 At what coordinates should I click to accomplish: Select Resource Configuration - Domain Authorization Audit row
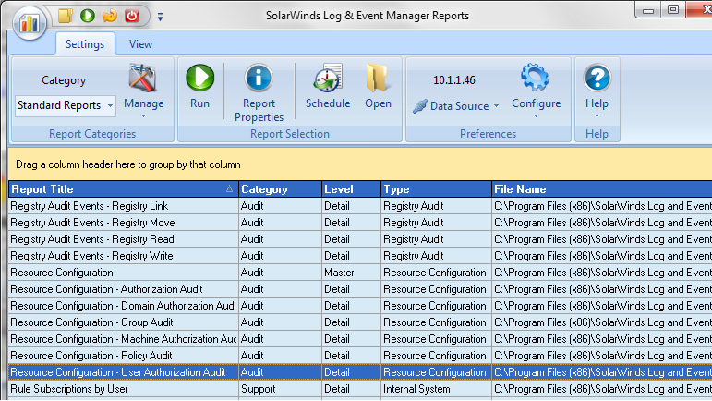[360, 306]
